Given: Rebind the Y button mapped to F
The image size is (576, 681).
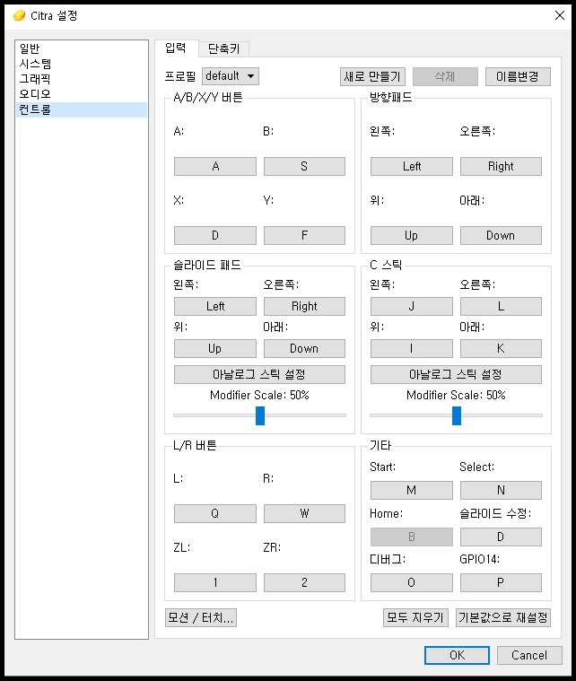Looking at the screenshot, I should click(x=304, y=235).
